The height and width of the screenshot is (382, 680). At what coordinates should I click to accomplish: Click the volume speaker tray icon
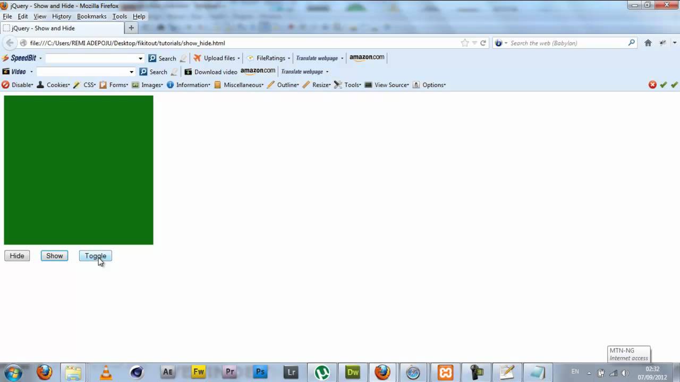625,373
